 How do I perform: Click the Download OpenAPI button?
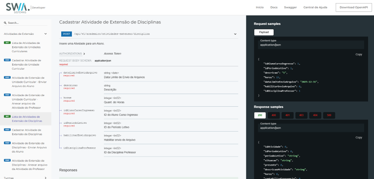click(x=353, y=8)
